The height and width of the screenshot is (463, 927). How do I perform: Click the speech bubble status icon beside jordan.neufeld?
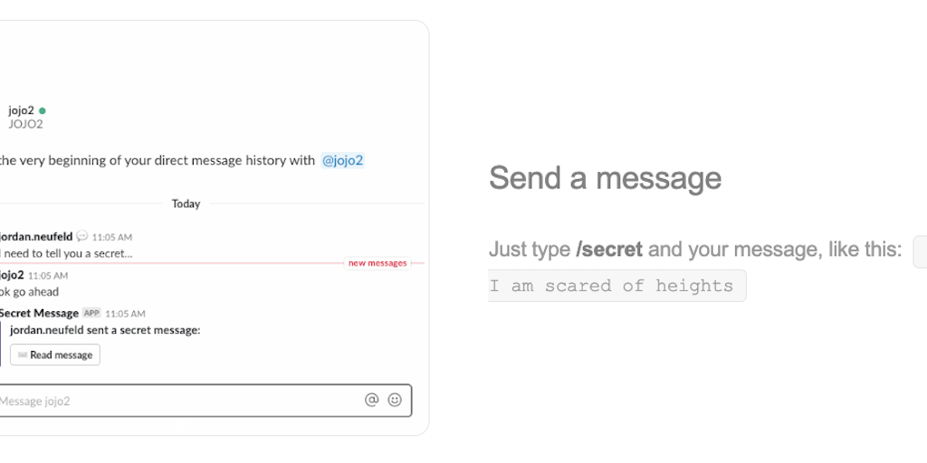(x=82, y=237)
